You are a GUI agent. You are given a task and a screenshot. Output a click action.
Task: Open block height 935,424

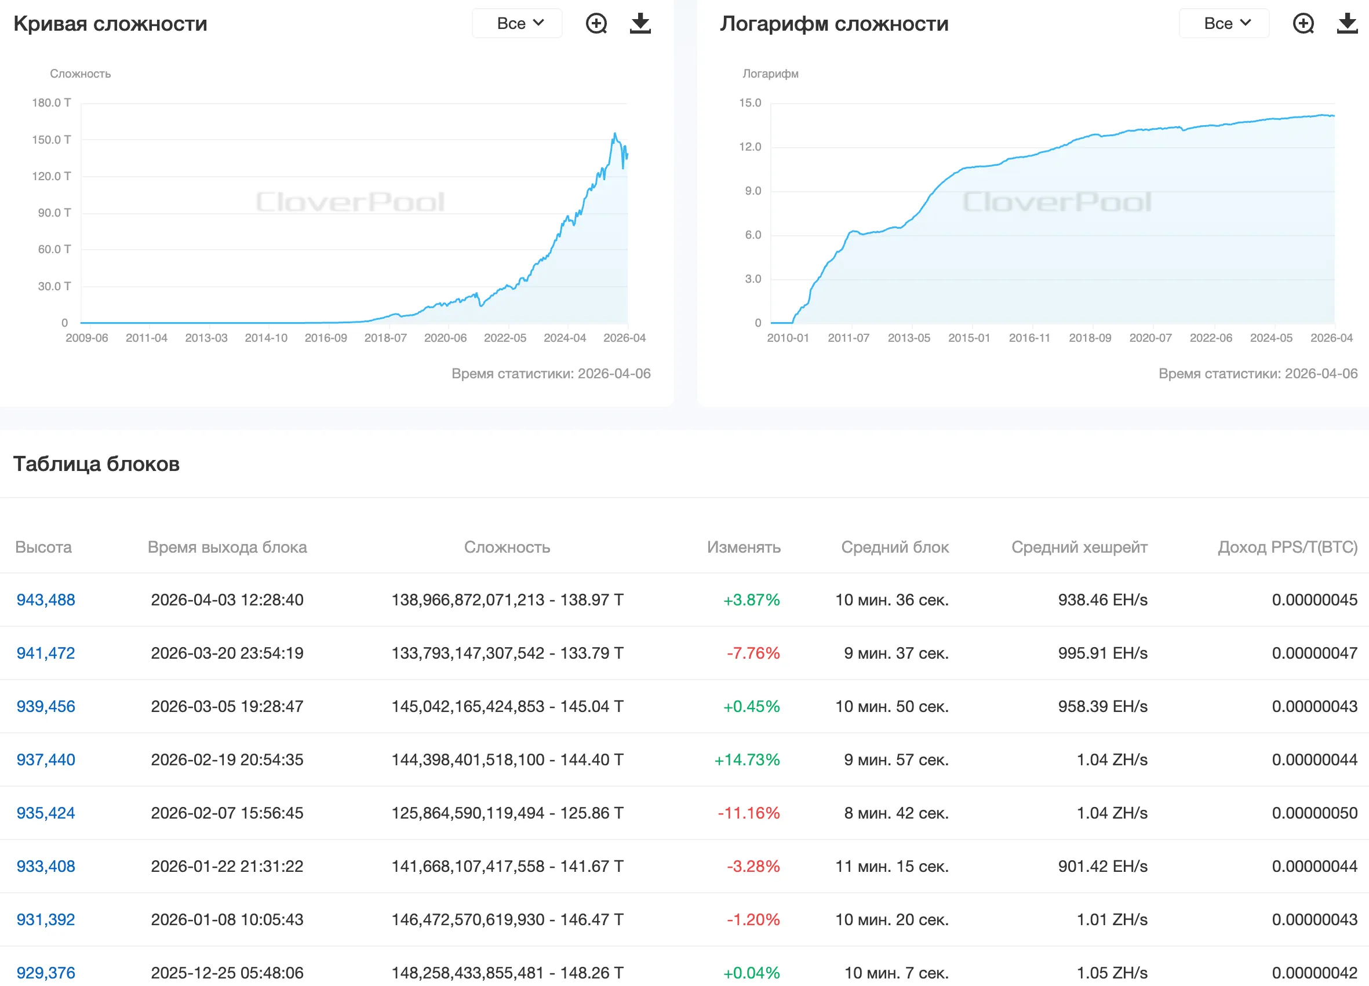(x=46, y=813)
